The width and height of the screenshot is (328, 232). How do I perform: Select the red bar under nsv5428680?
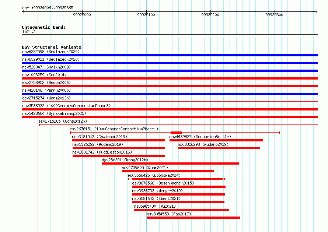tap(170, 117)
